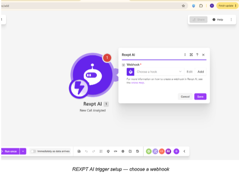The width and height of the screenshot is (239, 174).
Task: Open the online Help link
Action: click(x=138, y=83)
